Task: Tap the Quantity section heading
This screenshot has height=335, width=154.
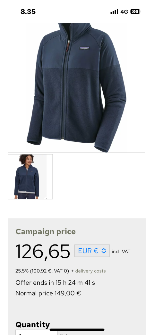Action: [x=32, y=325]
